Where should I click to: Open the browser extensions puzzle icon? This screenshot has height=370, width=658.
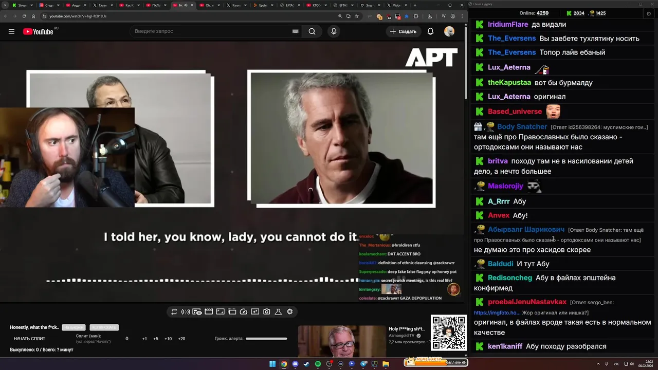click(x=416, y=16)
